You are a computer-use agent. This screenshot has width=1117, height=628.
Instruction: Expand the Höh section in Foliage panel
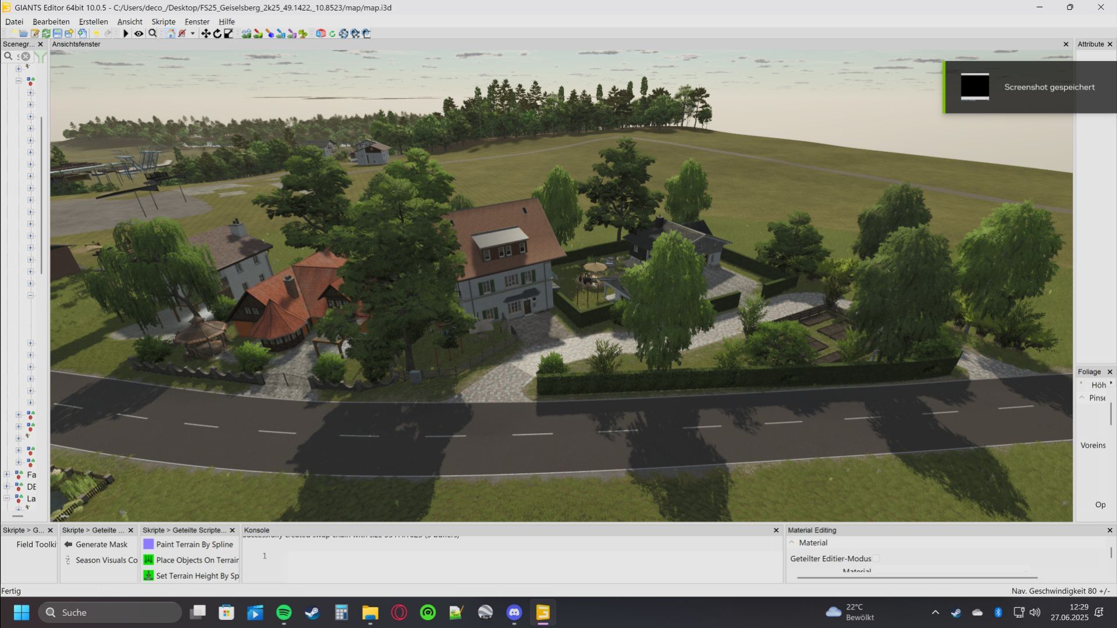(1111, 383)
